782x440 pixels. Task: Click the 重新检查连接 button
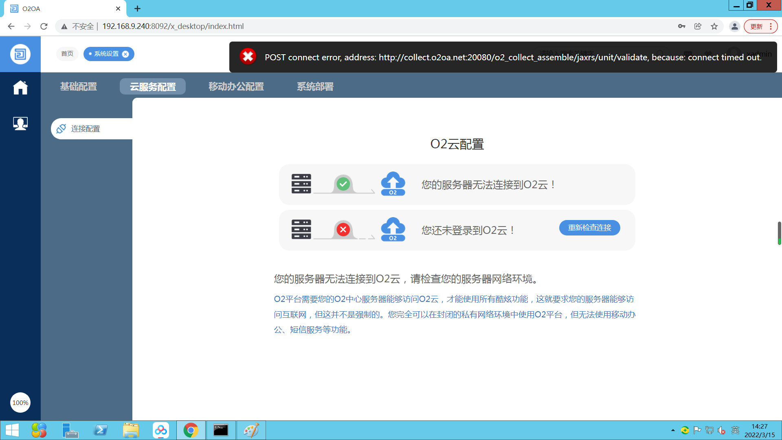[589, 228]
